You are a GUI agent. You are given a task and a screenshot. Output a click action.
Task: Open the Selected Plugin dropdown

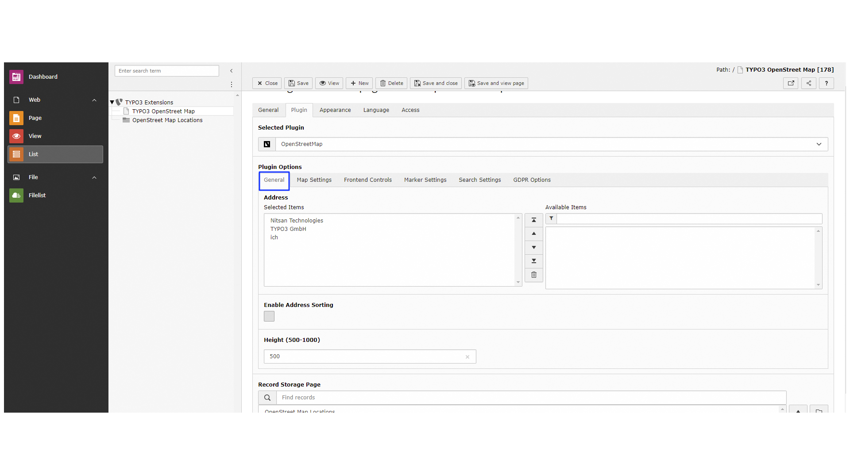(819, 144)
